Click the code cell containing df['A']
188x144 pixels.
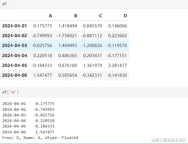pyautogui.click(x=94, y=92)
